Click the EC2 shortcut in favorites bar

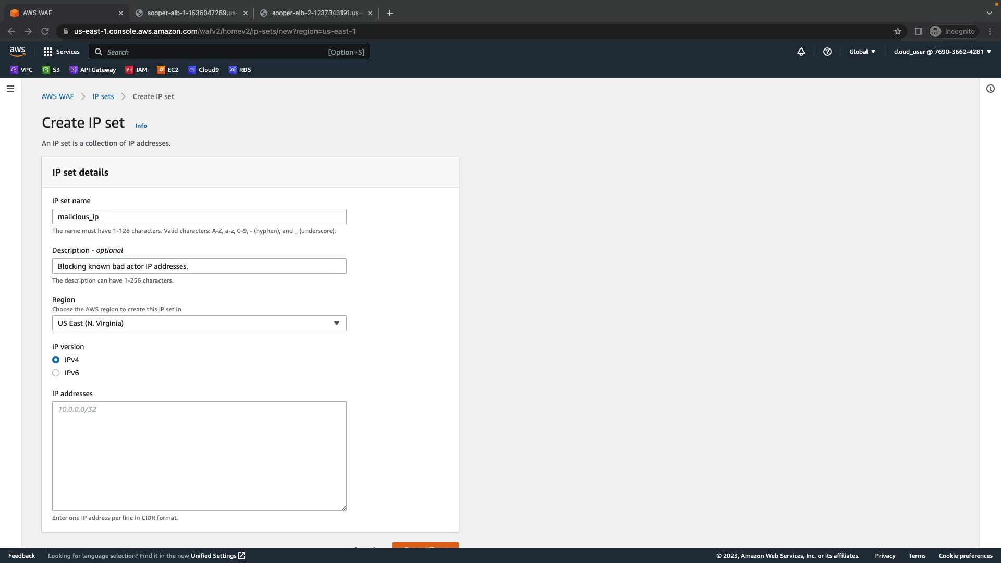[168, 70]
